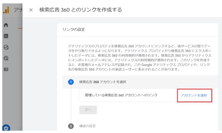Click the step 2 number circle

click(x=71, y=126)
